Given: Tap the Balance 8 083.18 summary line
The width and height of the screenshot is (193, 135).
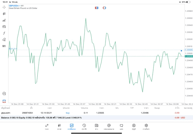Looking at the screenshot, I should coord(41,118).
